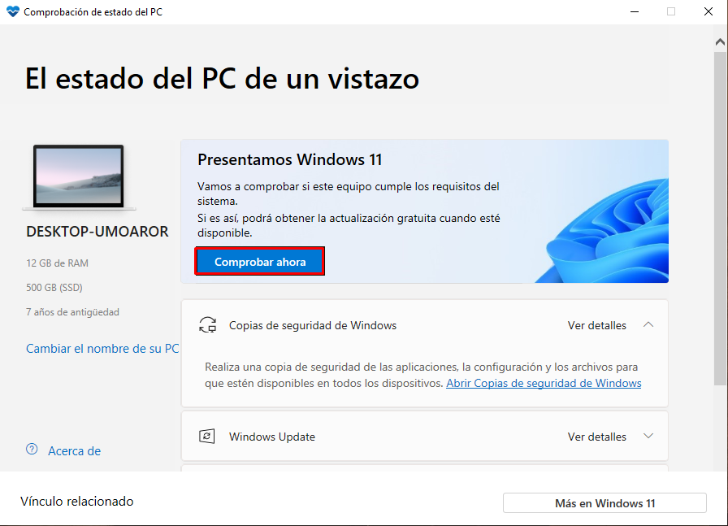This screenshot has height=526, width=728.
Task: Click the Windows Update refresh icon
Action: point(206,437)
